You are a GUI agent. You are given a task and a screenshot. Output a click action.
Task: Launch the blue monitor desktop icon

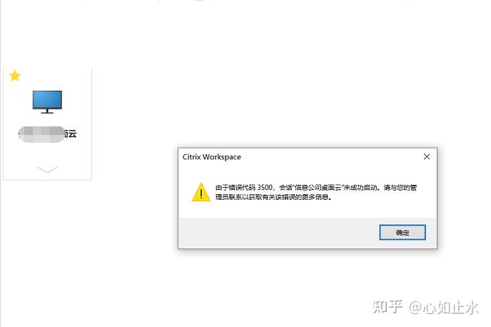tap(47, 102)
